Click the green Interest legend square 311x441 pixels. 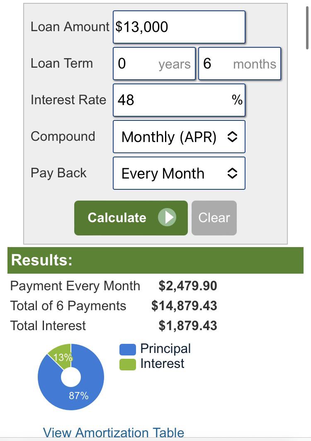coord(128,365)
